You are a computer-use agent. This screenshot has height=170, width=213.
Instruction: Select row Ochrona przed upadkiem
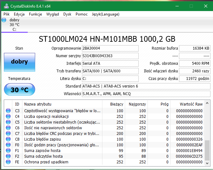tap(104, 162)
